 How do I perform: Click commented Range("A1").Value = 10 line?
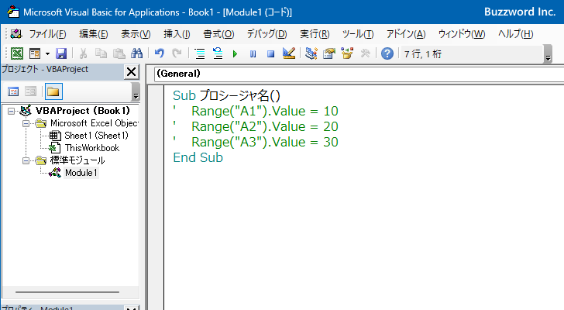pyautogui.click(x=256, y=111)
